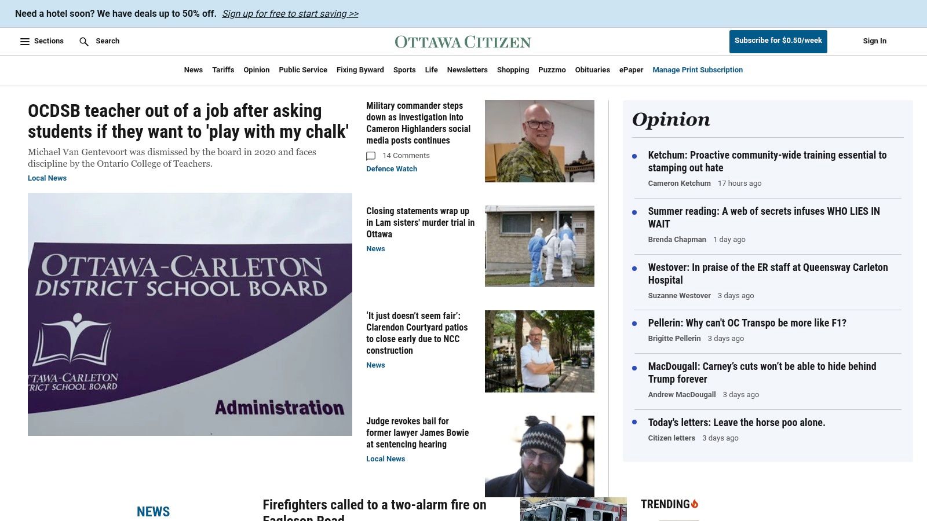The height and width of the screenshot is (521, 927).
Task: Open 'Pellerin: Why can't OC Transpo be more like F1?'
Action: (747, 323)
